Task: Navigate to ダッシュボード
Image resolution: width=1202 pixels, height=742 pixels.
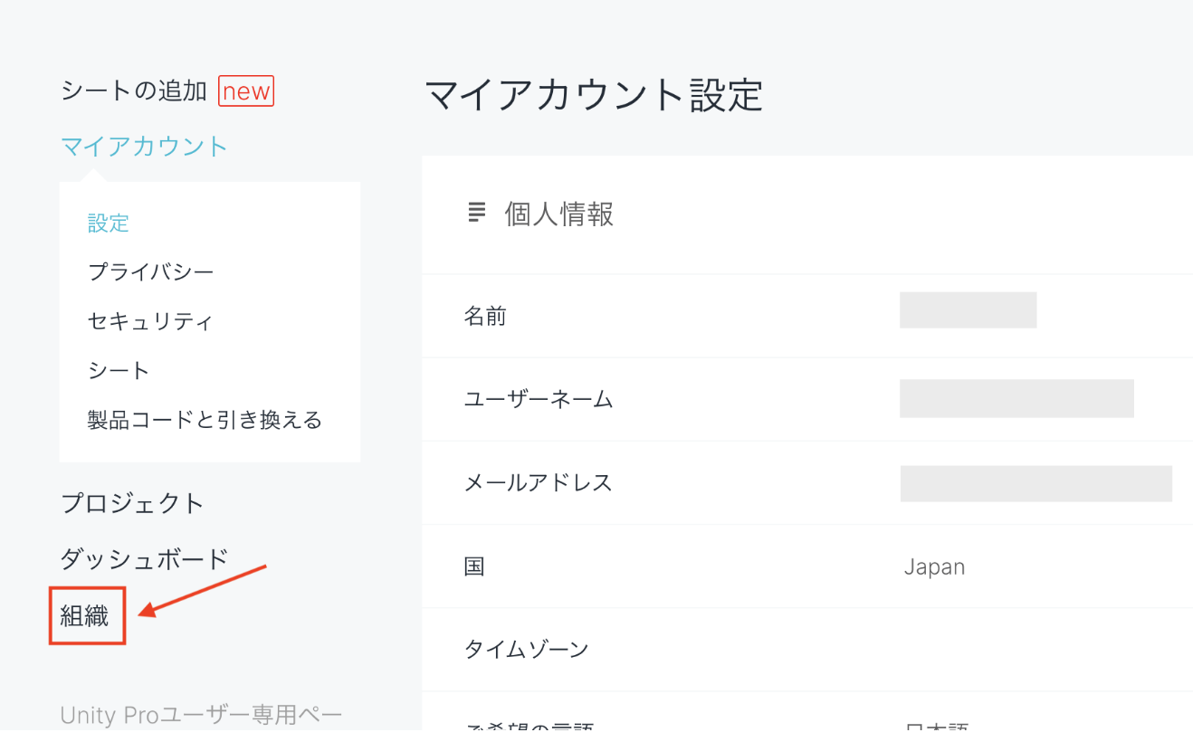Action: (144, 559)
